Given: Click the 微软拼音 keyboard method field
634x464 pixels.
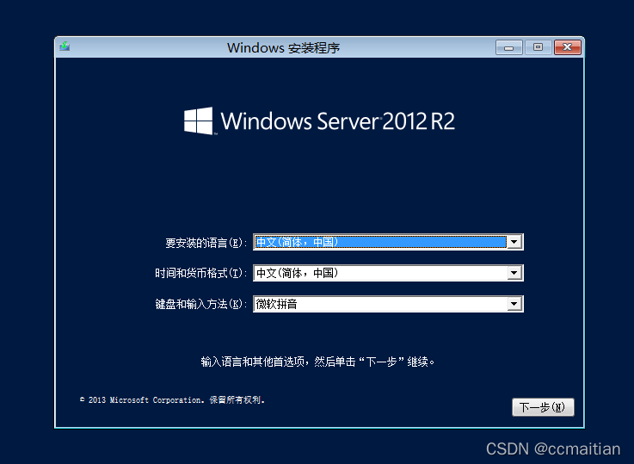Looking at the screenshot, I should point(379,304).
